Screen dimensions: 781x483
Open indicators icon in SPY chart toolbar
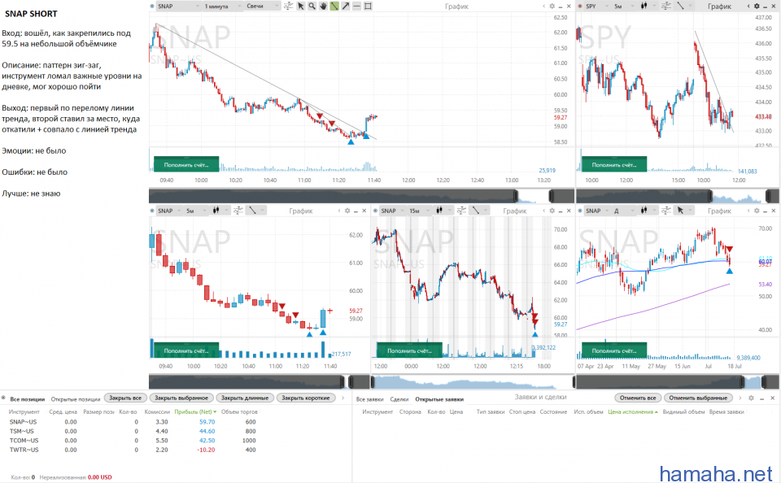click(666, 6)
